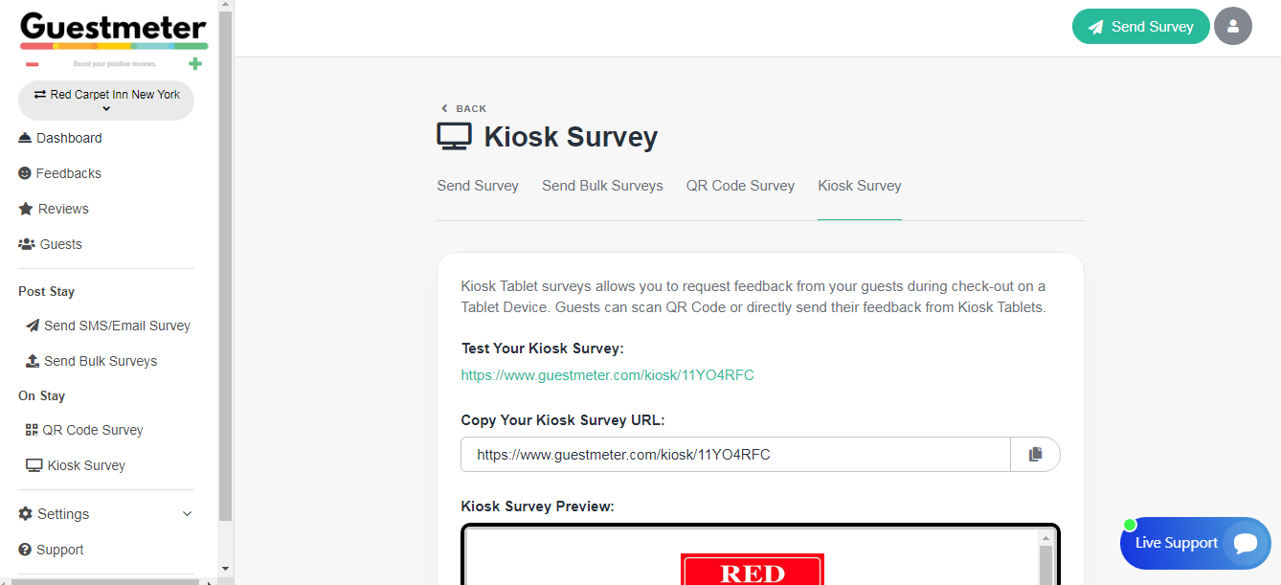Image resolution: width=1281 pixels, height=585 pixels.
Task: Click the QR Code Survey grid icon
Action: click(32, 430)
